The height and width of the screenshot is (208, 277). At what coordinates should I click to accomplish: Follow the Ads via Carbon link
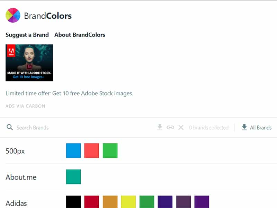click(25, 106)
